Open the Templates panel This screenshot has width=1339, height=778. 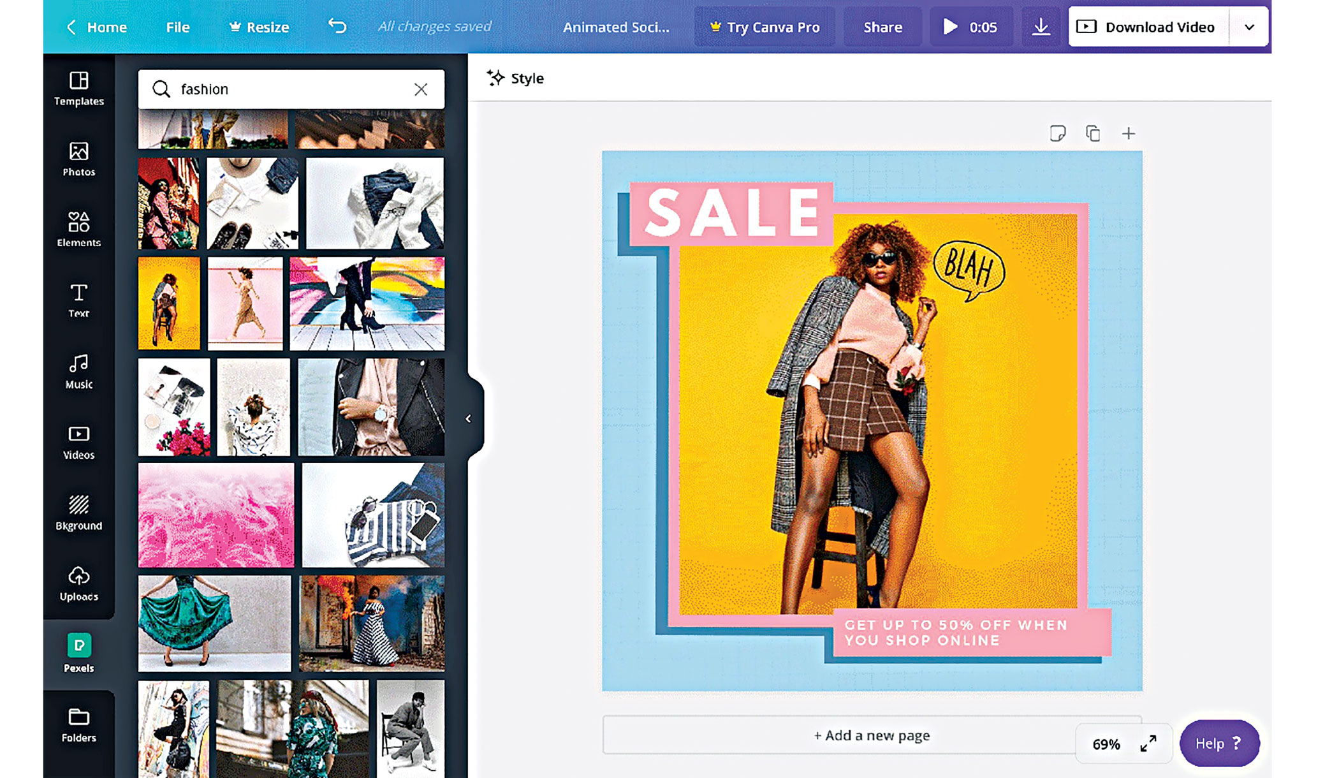(x=78, y=88)
